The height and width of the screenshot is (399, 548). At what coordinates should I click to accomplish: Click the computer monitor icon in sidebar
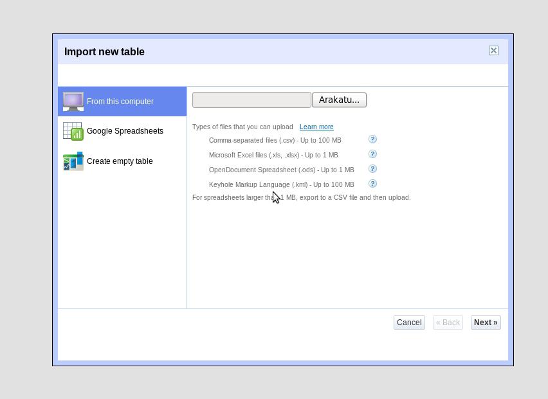73,102
